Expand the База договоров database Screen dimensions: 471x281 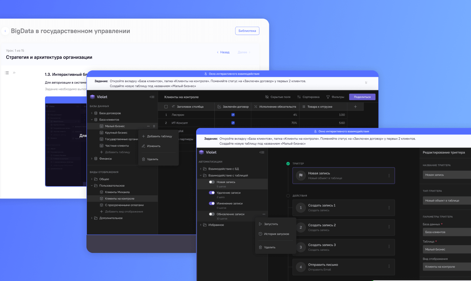pyautogui.click(x=92, y=113)
